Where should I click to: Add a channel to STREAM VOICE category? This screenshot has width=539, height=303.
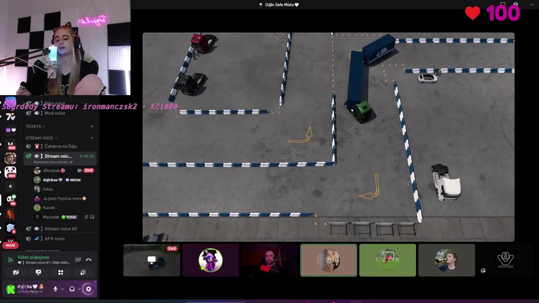pyautogui.click(x=92, y=138)
